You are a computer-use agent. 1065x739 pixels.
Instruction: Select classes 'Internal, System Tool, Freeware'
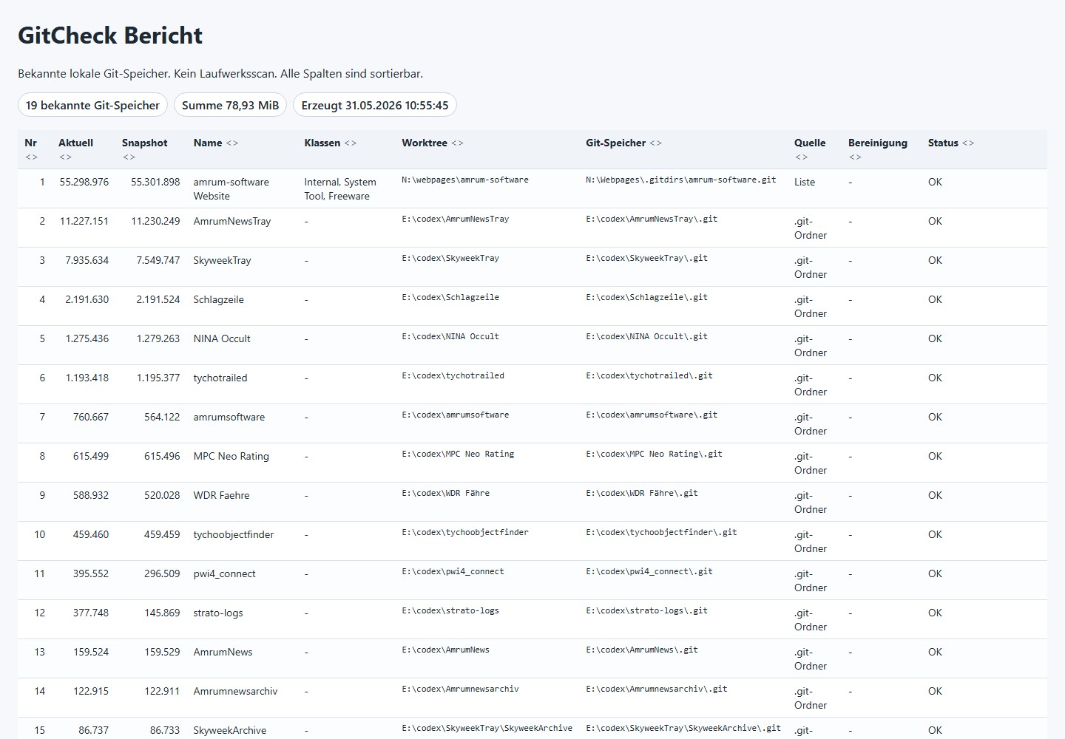point(340,189)
